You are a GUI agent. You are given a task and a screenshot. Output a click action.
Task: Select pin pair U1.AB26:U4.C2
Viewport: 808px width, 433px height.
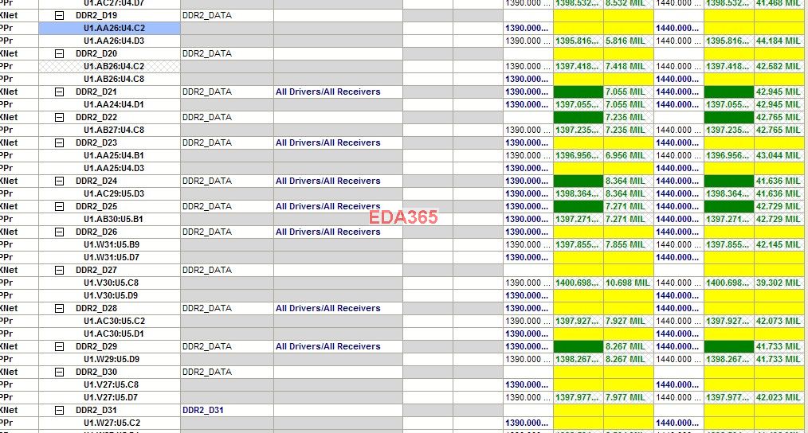(x=114, y=66)
